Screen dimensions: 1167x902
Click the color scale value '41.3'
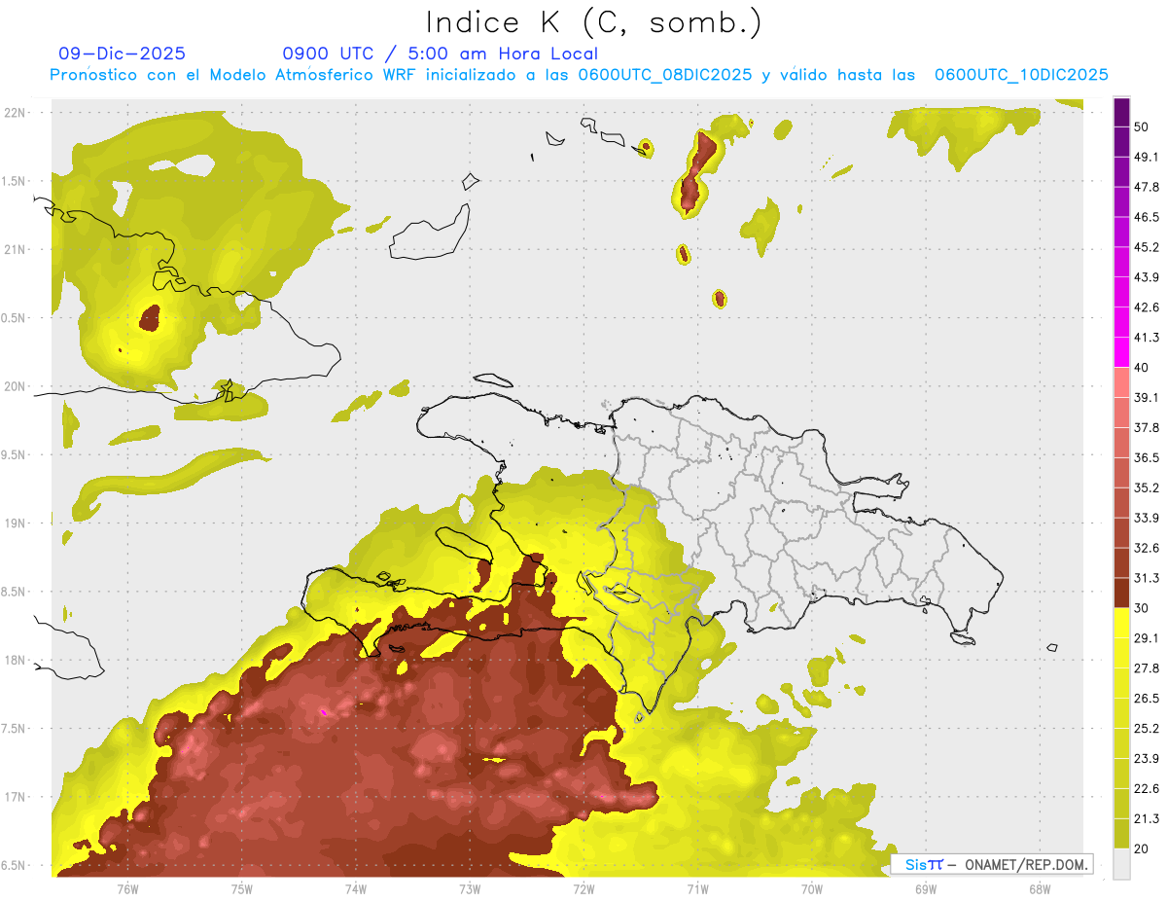pos(1148,339)
